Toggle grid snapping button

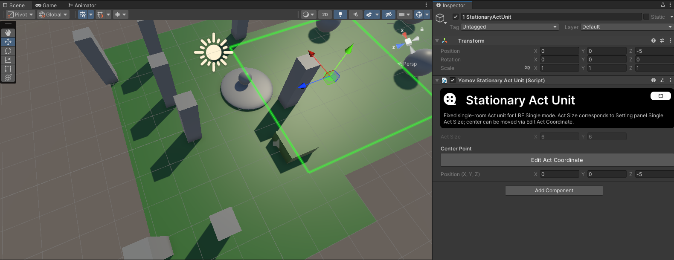(x=100, y=14)
